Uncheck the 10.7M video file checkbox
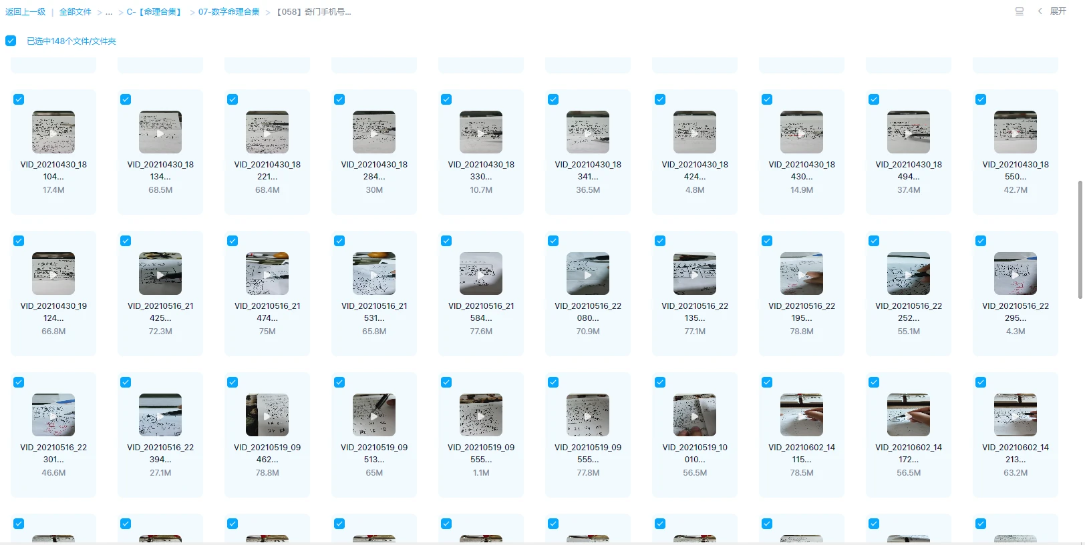 coord(446,99)
